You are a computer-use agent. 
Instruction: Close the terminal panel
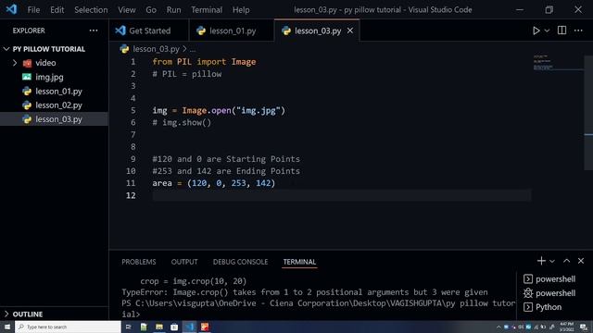(x=581, y=261)
